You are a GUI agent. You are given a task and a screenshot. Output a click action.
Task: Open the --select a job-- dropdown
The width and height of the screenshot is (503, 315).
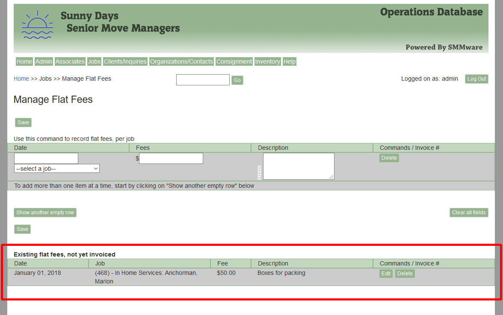(56, 168)
